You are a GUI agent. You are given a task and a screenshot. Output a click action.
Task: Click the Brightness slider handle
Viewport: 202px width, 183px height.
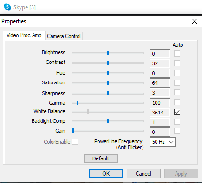[x=108, y=53]
